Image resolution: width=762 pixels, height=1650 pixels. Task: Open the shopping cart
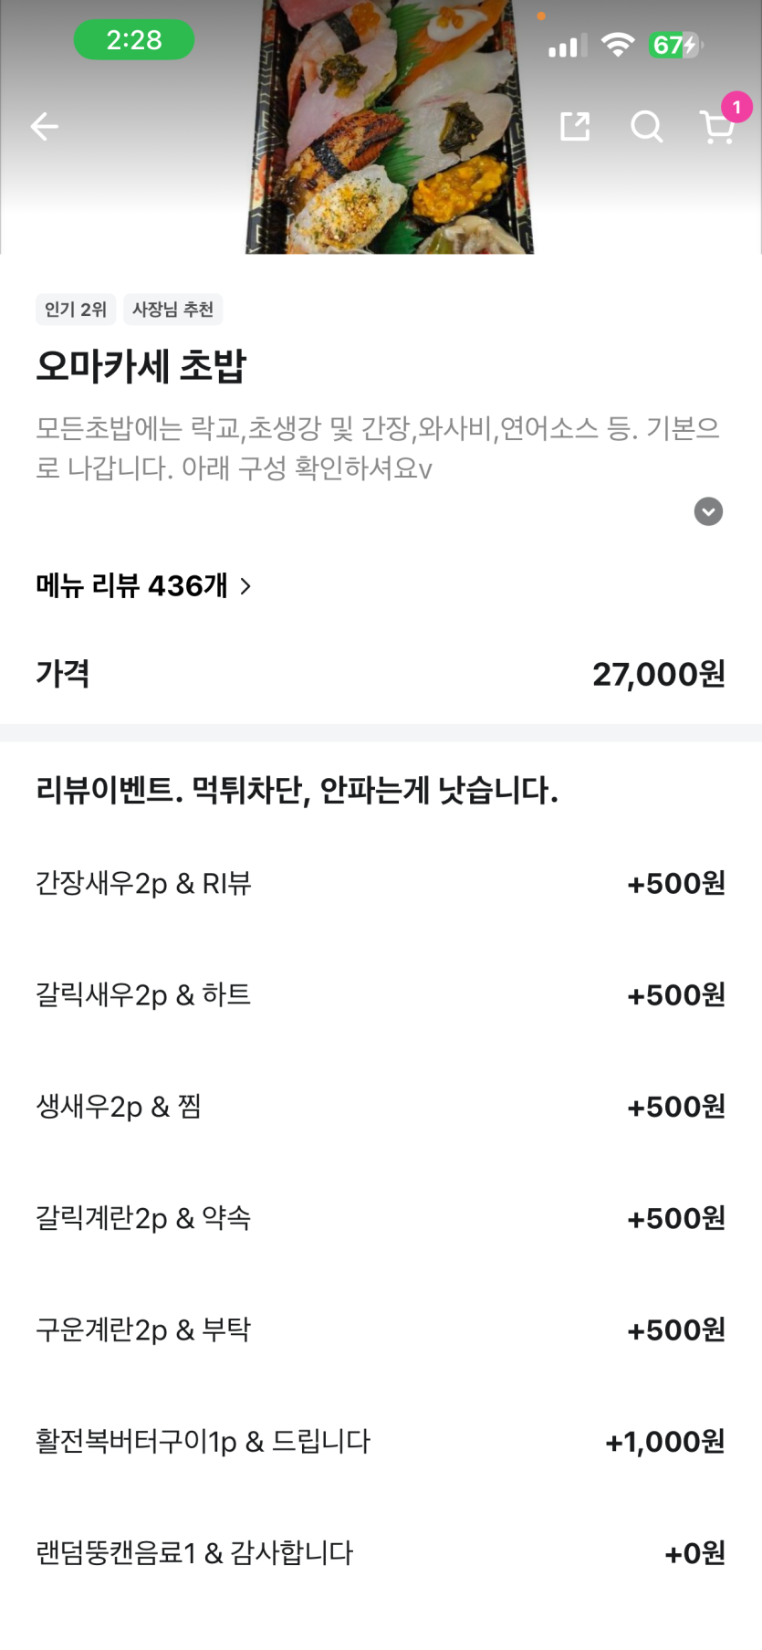[716, 130]
